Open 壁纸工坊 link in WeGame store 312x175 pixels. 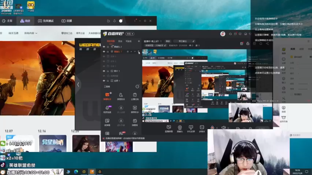point(67,33)
